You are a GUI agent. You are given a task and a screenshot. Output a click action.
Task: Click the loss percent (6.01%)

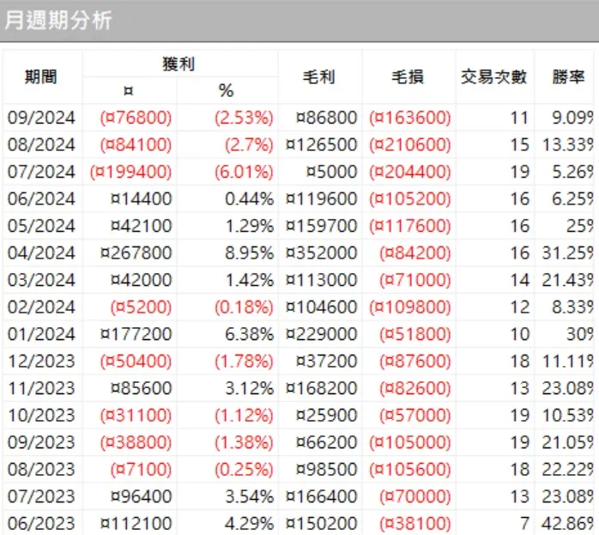pos(244,172)
